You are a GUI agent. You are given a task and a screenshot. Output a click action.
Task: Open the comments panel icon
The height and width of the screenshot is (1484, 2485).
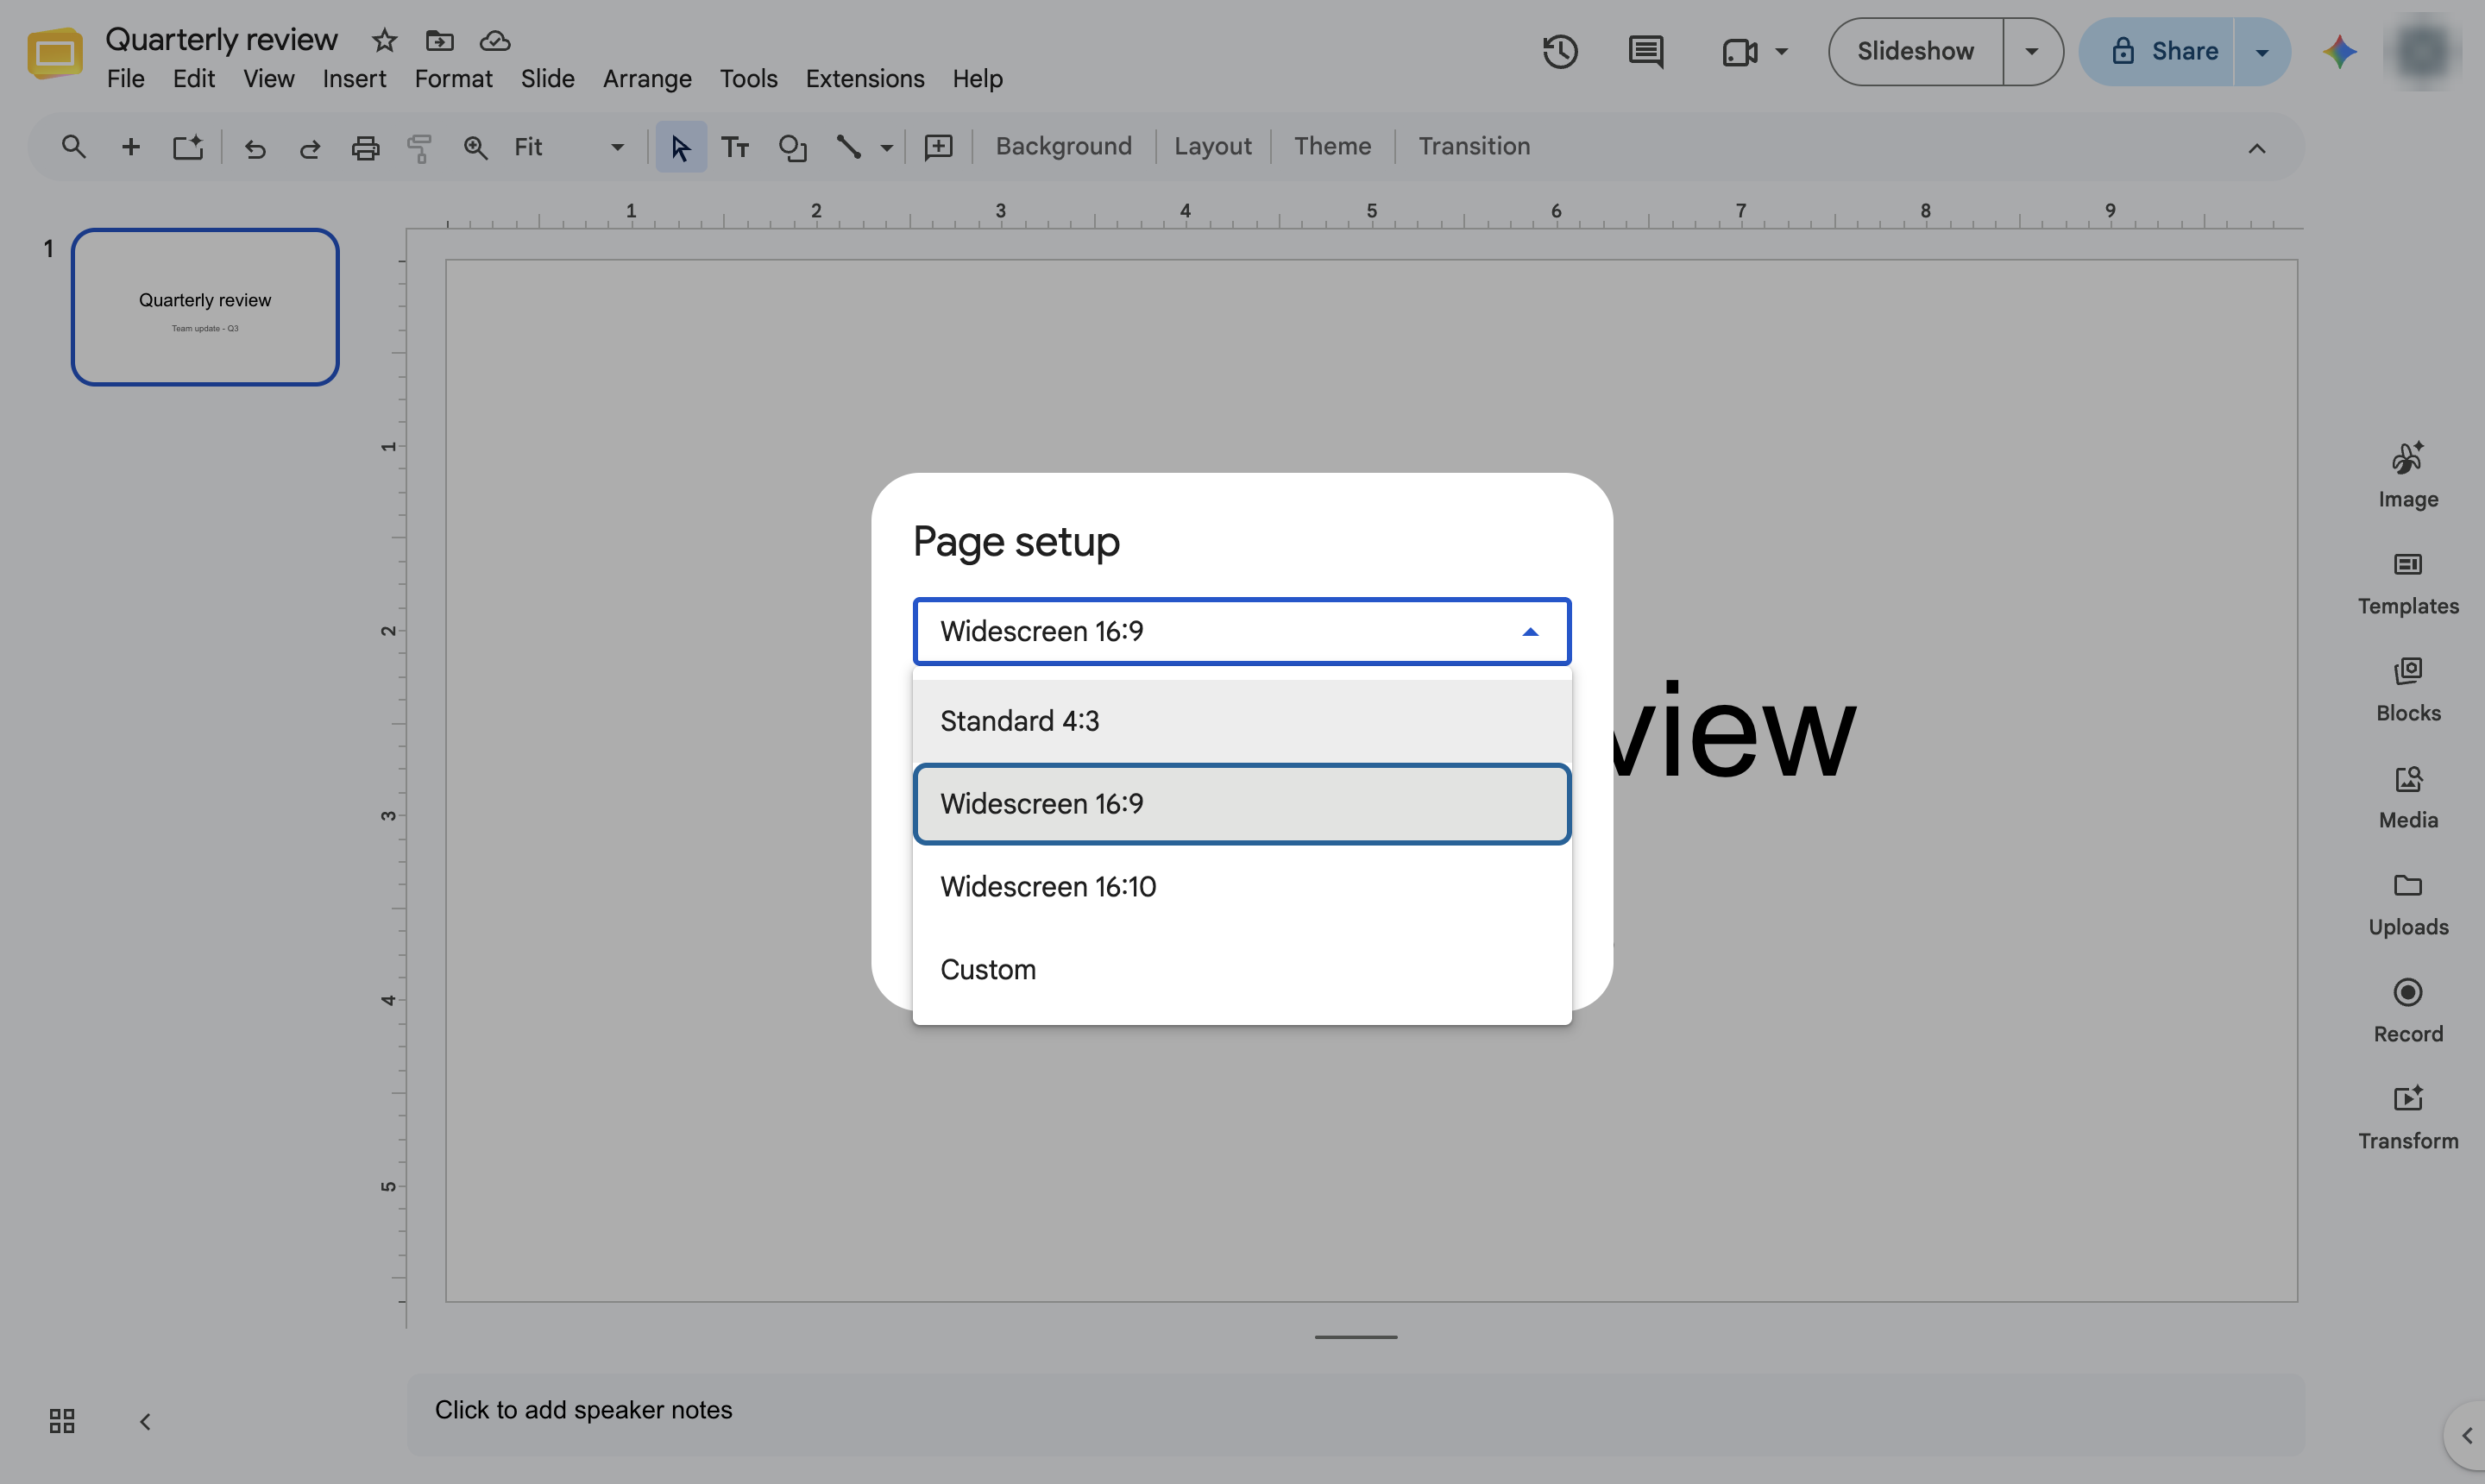click(x=1646, y=52)
